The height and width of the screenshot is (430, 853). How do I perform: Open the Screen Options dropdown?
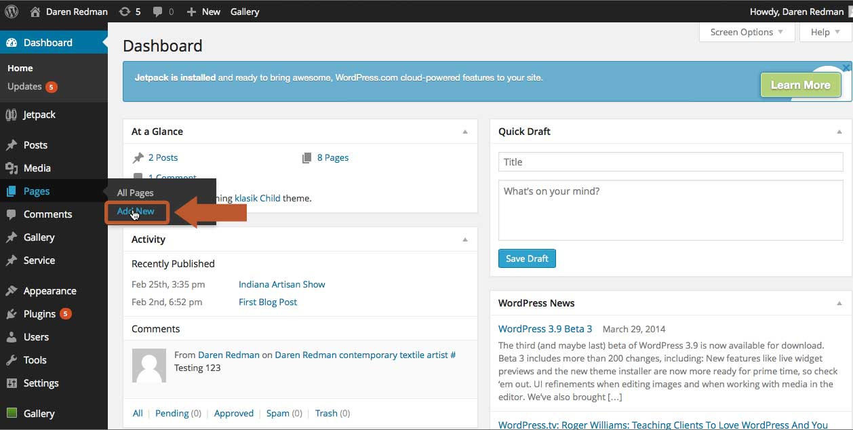pos(747,32)
